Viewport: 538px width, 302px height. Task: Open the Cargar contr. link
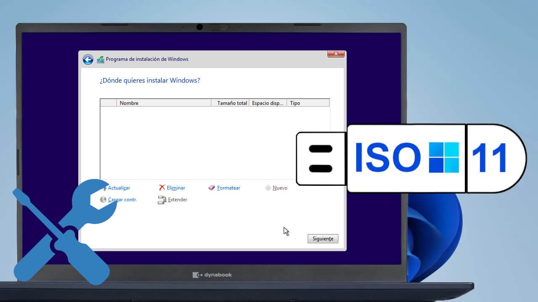coord(122,200)
